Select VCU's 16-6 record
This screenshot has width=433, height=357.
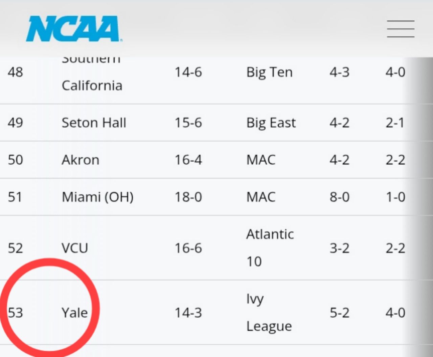(188, 248)
